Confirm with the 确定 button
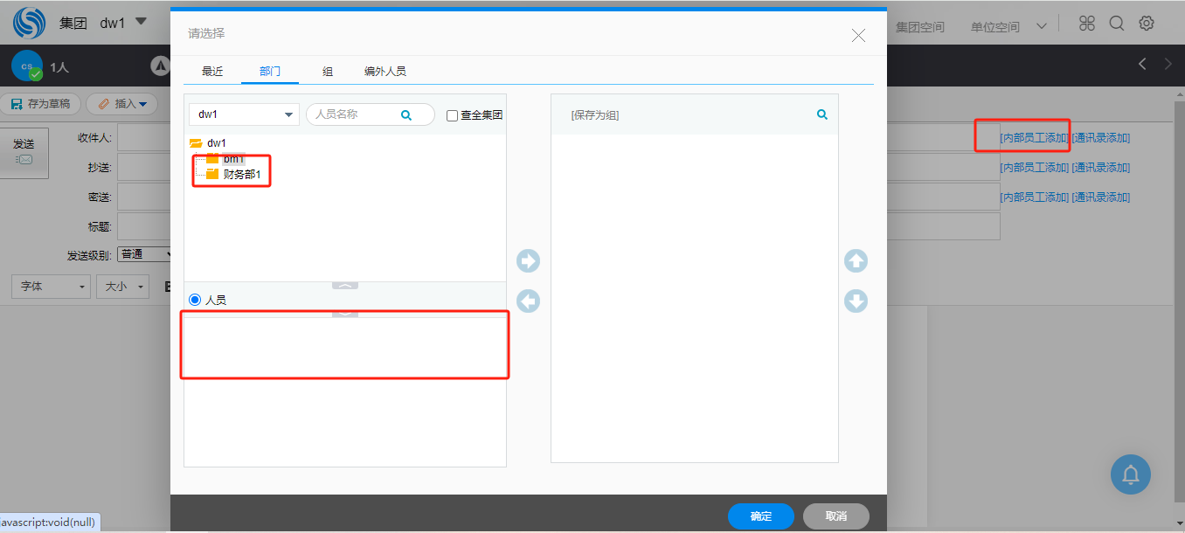The width and height of the screenshot is (1185, 533). (761, 516)
